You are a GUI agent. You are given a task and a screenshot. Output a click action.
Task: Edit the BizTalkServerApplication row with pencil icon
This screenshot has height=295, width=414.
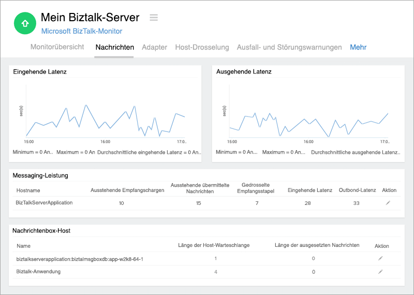point(388,203)
